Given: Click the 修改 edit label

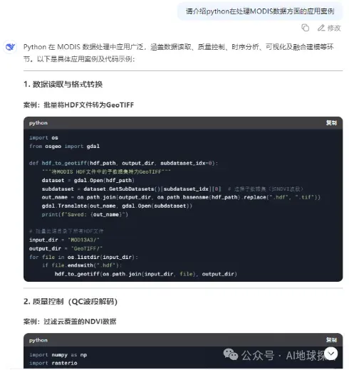Looking at the screenshot, I should [x=334, y=28].
